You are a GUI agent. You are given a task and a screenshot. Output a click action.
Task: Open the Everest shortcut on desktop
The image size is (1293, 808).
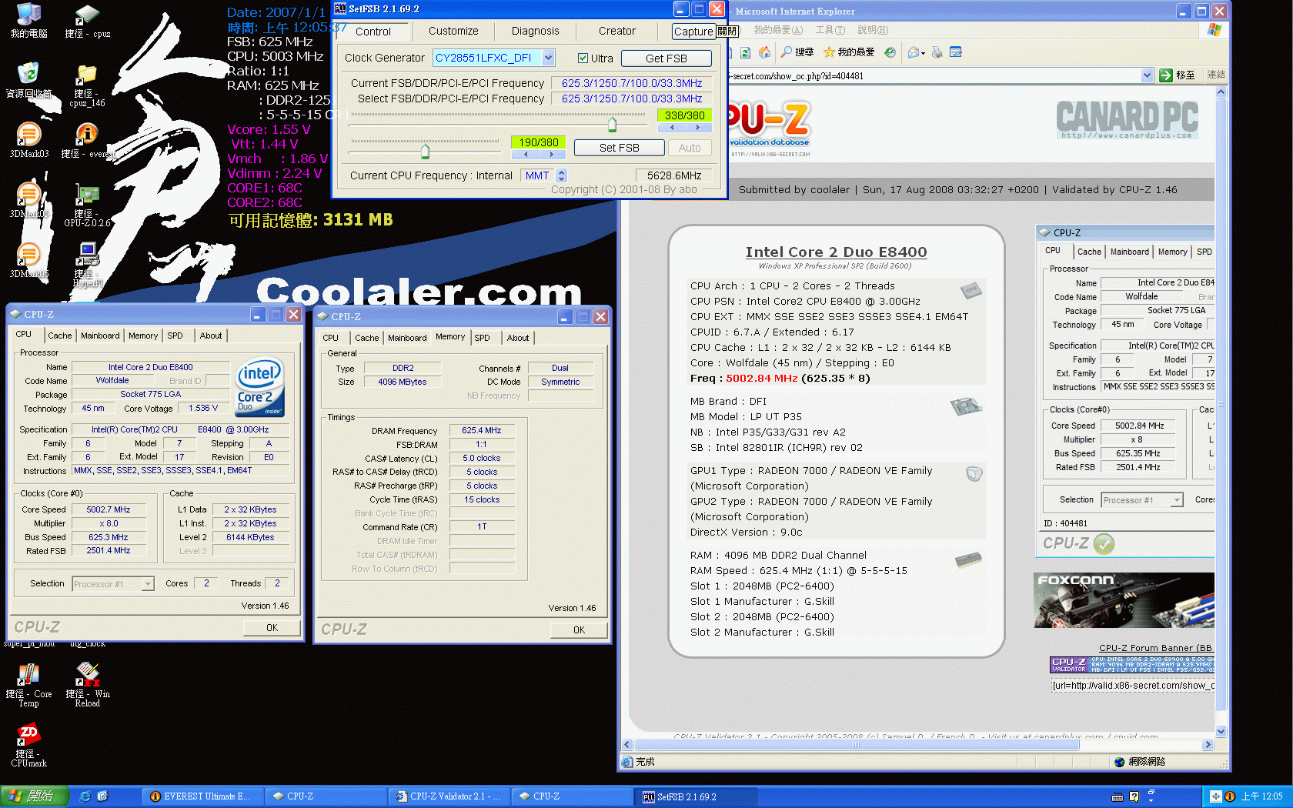87,139
